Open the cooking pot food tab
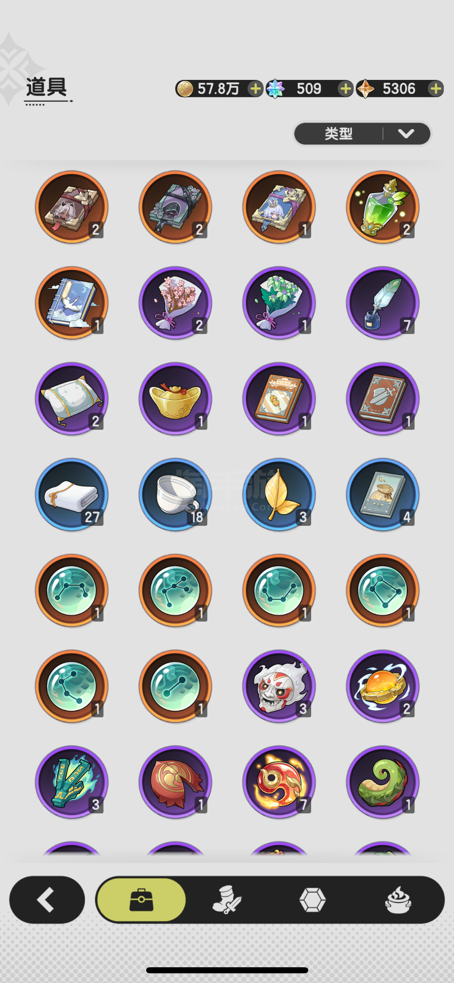 (398, 899)
